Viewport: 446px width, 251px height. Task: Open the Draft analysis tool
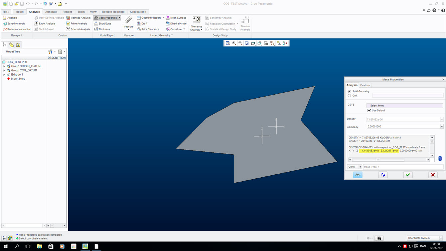tap(142, 24)
